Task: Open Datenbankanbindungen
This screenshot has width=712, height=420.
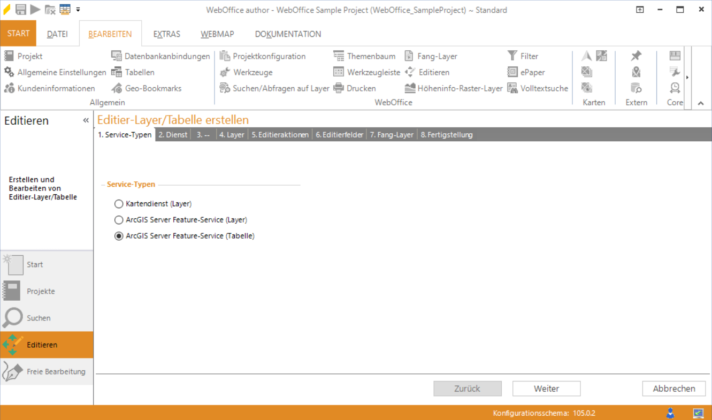Action: pos(160,56)
